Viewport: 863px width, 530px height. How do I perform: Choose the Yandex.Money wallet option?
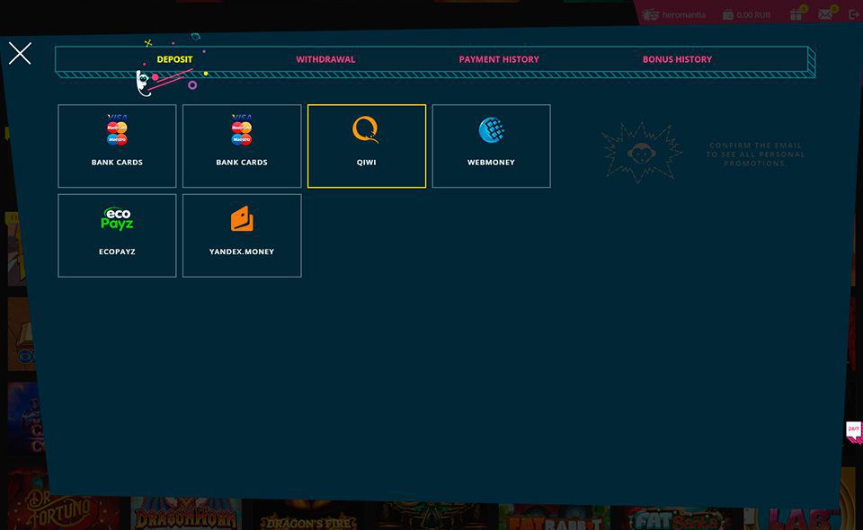coord(242,235)
